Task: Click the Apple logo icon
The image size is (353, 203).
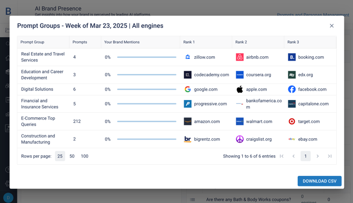Action: (x=240, y=89)
